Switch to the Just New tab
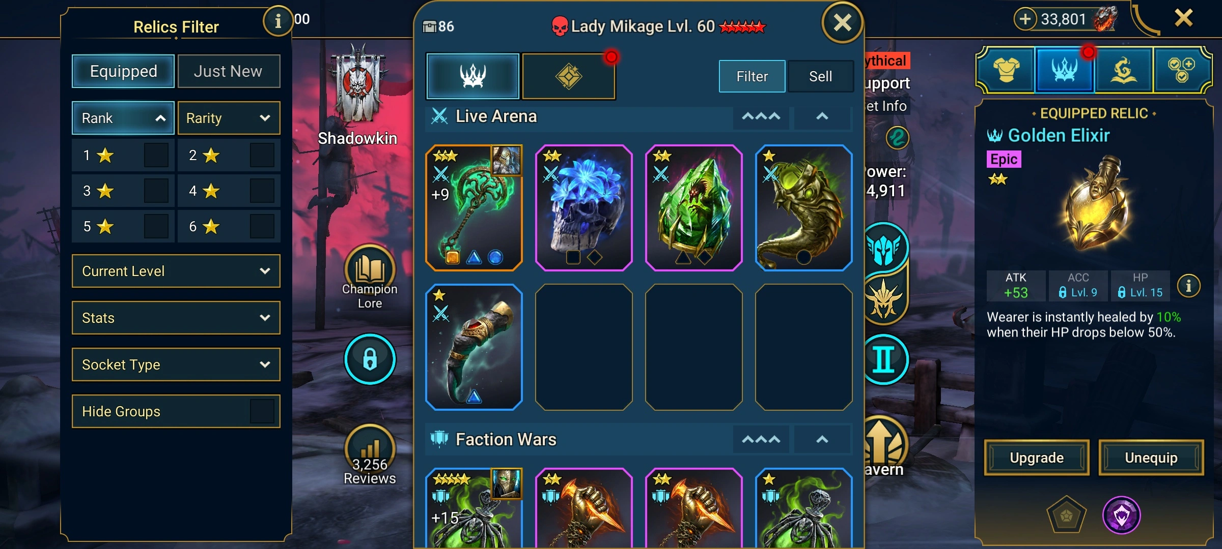This screenshot has height=549, width=1222. click(x=229, y=71)
